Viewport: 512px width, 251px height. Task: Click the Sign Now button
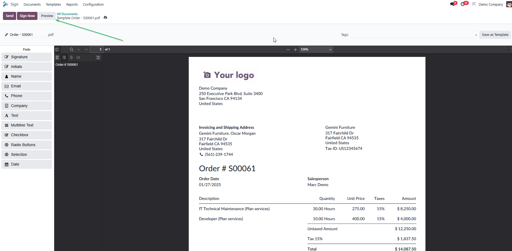27,16
